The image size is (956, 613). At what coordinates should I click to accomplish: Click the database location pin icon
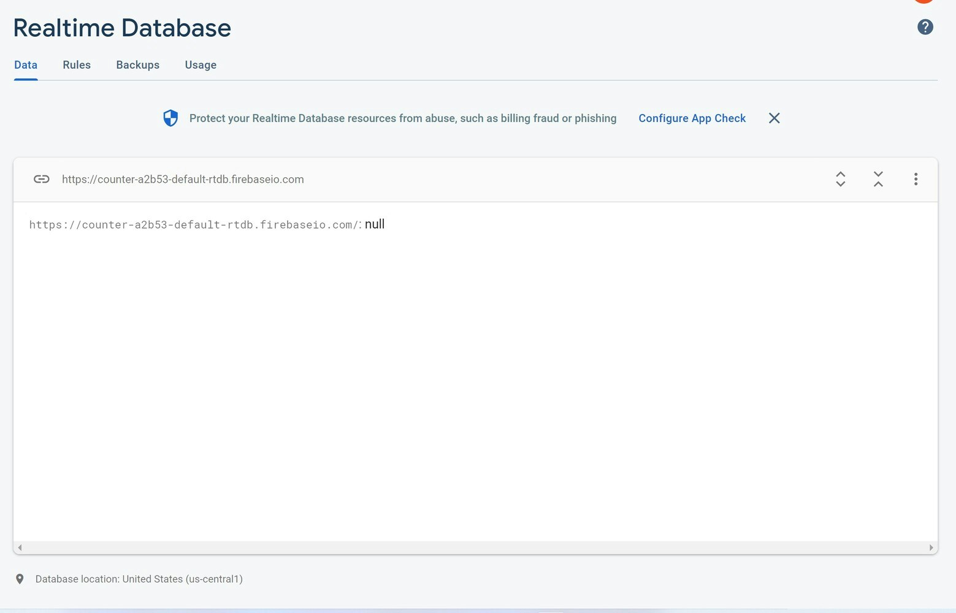pyautogui.click(x=20, y=579)
